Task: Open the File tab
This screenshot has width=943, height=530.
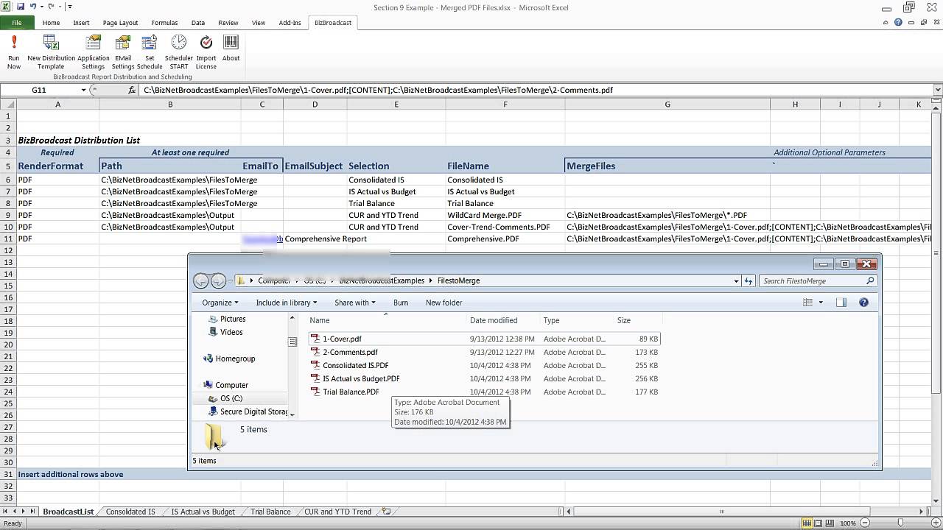Action: (16, 23)
